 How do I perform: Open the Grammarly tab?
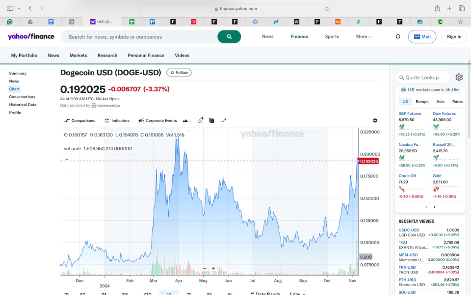click(10, 22)
